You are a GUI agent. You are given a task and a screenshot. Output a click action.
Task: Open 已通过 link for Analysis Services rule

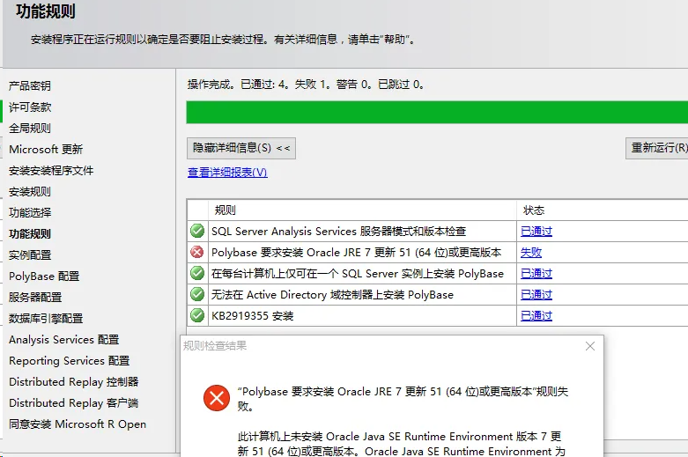pyautogui.click(x=536, y=232)
